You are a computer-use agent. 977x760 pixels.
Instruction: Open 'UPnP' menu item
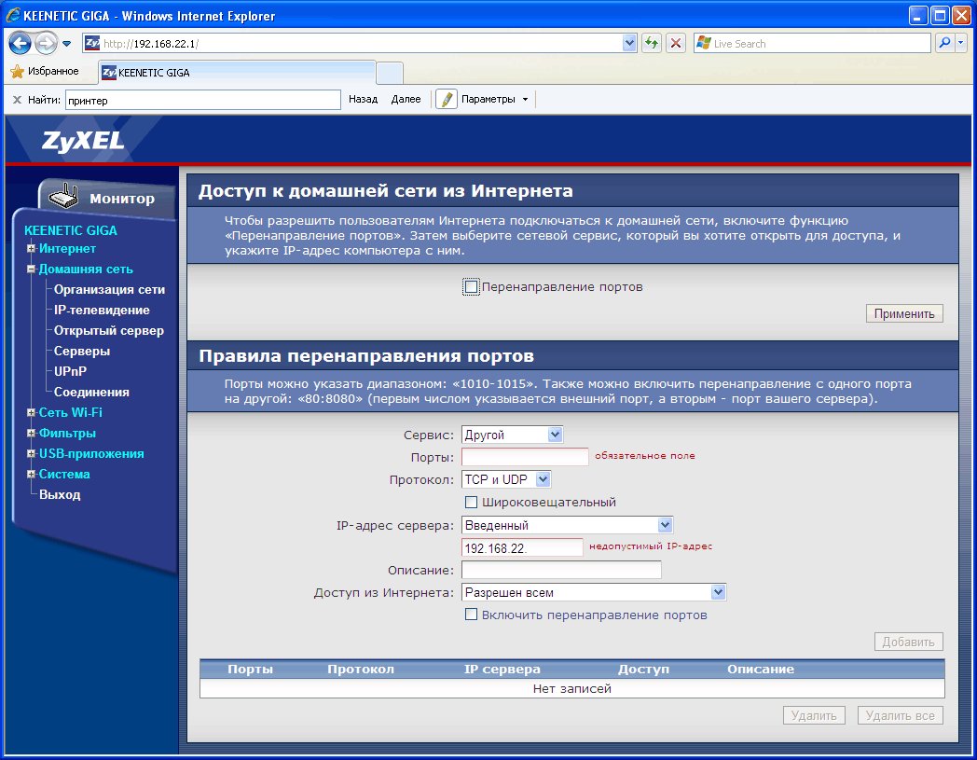pos(70,371)
